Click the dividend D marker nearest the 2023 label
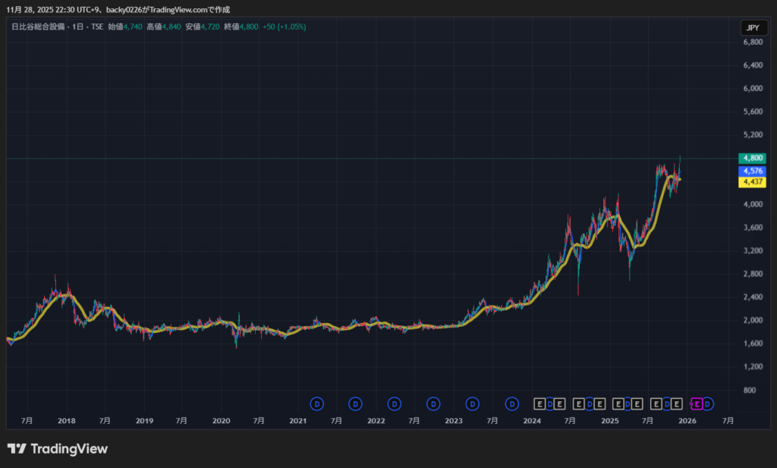This screenshot has height=468, width=777. 472,404
